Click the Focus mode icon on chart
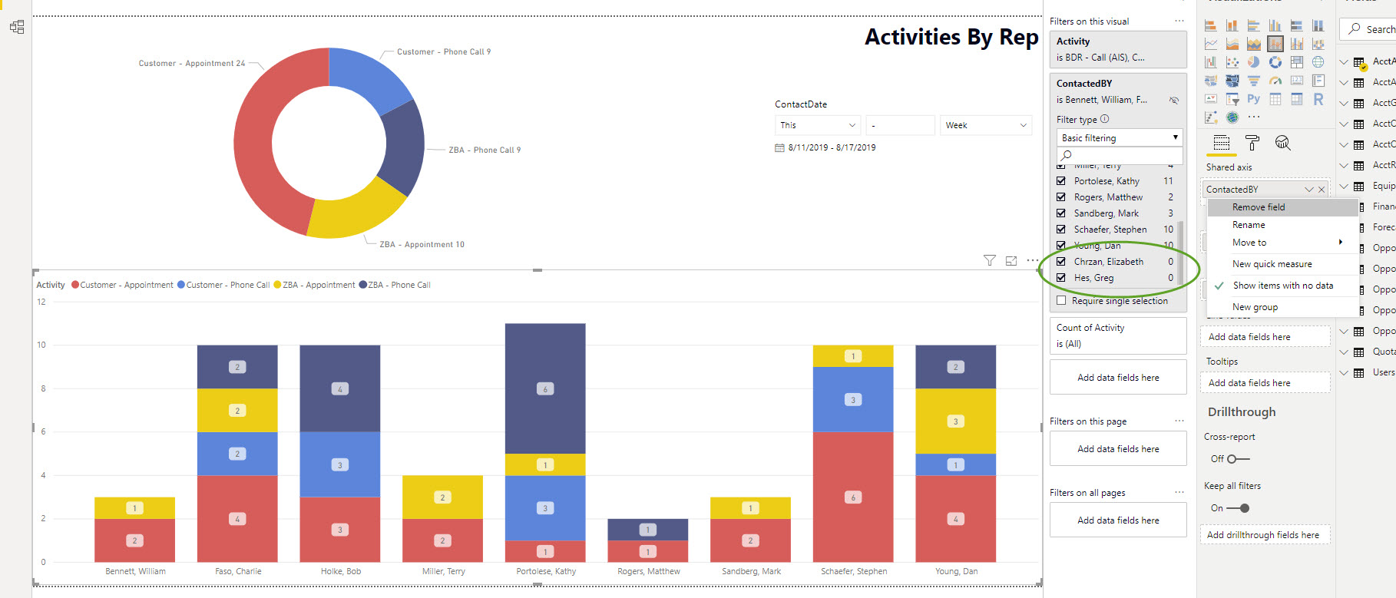This screenshot has height=598, width=1396. point(1011,261)
